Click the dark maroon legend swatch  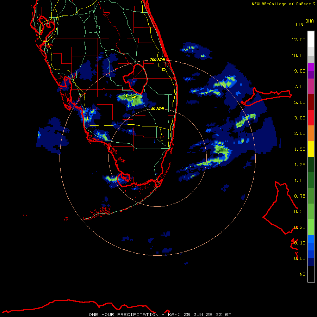(311, 102)
